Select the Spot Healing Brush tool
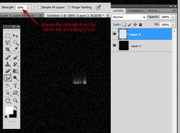This screenshot has width=180, height=133. (x=8, y=57)
